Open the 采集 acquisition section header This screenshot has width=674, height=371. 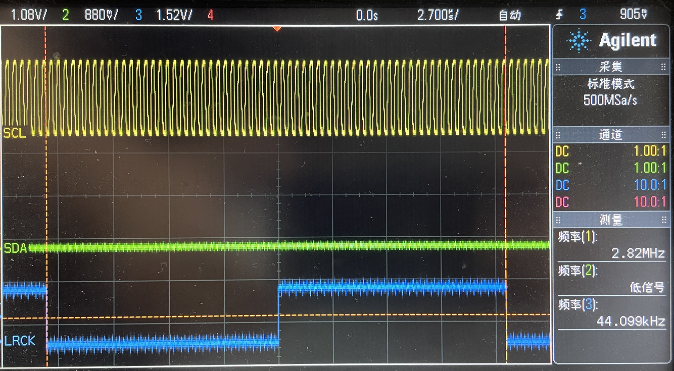[611, 67]
